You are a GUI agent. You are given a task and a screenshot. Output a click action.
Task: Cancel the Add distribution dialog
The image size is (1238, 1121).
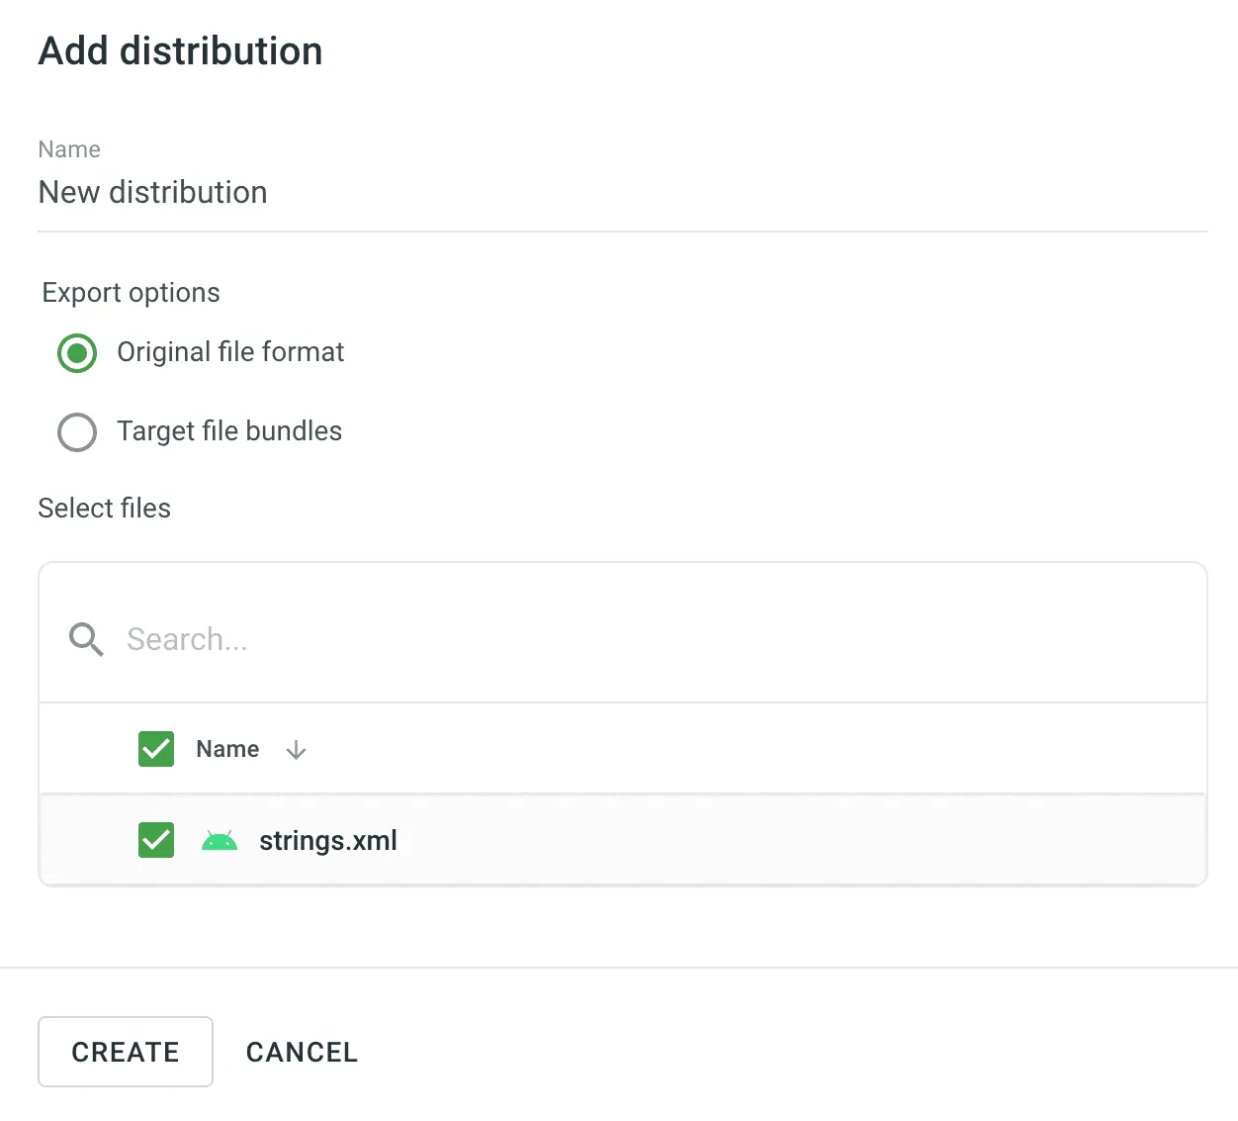pyautogui.click(x=302, y=1052)
